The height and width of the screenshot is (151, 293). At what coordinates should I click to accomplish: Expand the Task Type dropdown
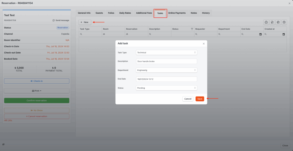pyautogui.click(x=166, y=53)
